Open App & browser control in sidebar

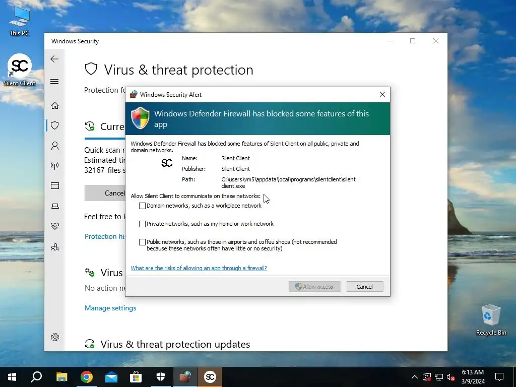[54, 186]
